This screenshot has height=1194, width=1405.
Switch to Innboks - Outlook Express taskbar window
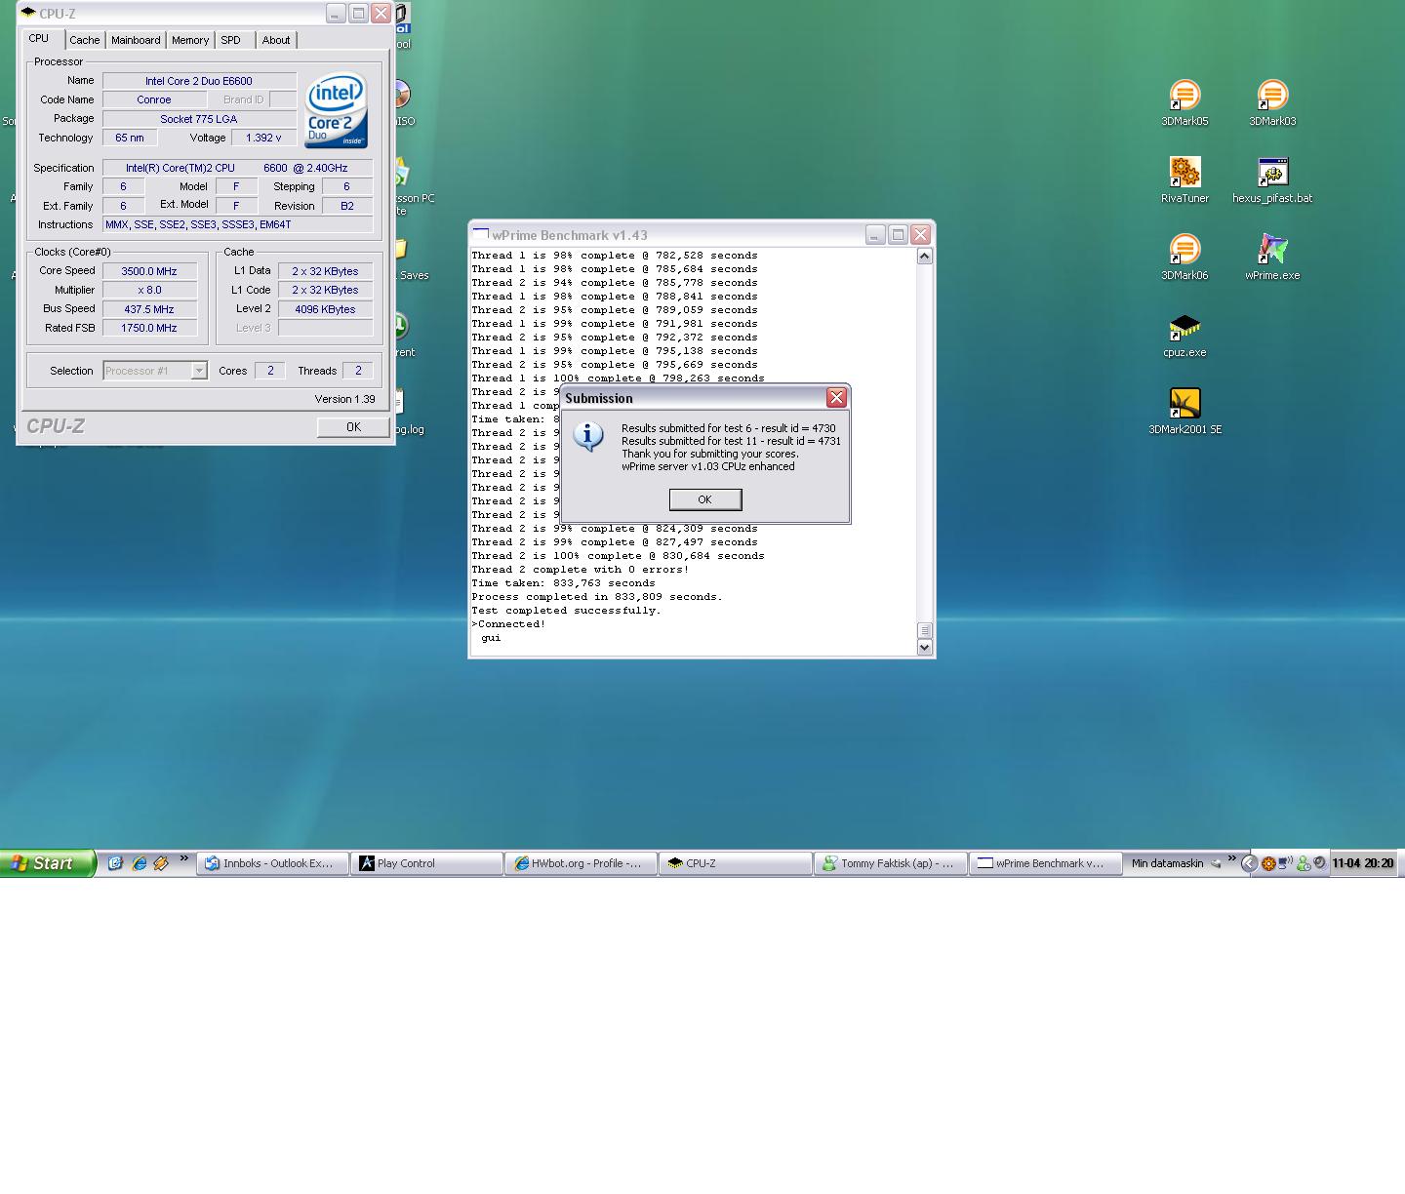273,863
